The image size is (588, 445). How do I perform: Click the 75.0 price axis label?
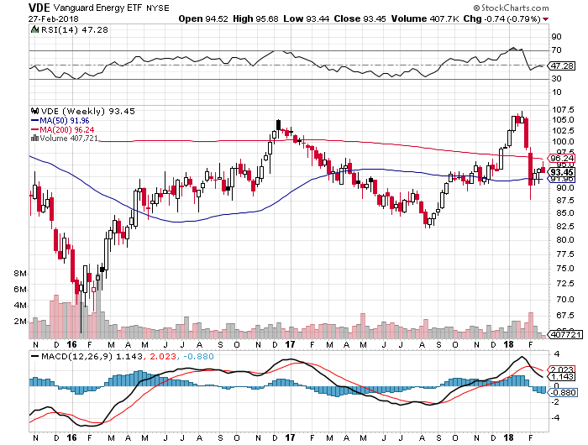click(x=564, y=269)
